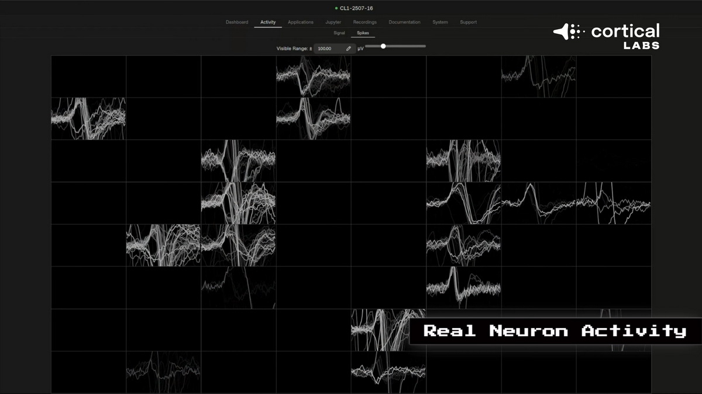
Task: Switch to the System tab
Action: (441, 22)
